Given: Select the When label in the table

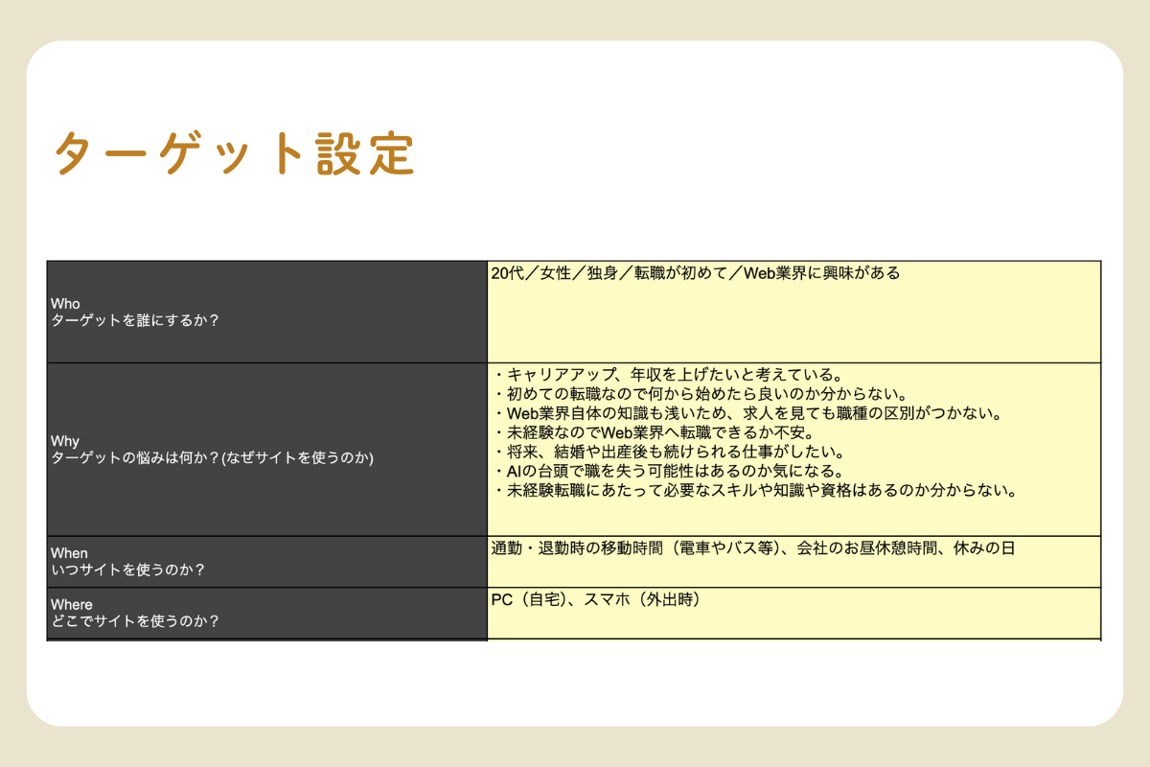Looking at the screenshot, I should pos(69,553).
